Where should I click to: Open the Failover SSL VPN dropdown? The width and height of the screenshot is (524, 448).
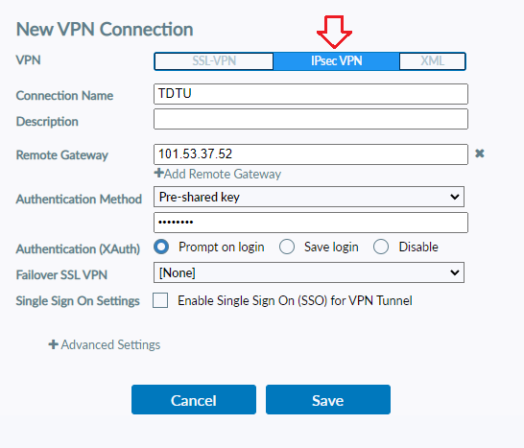pos(309,272)
